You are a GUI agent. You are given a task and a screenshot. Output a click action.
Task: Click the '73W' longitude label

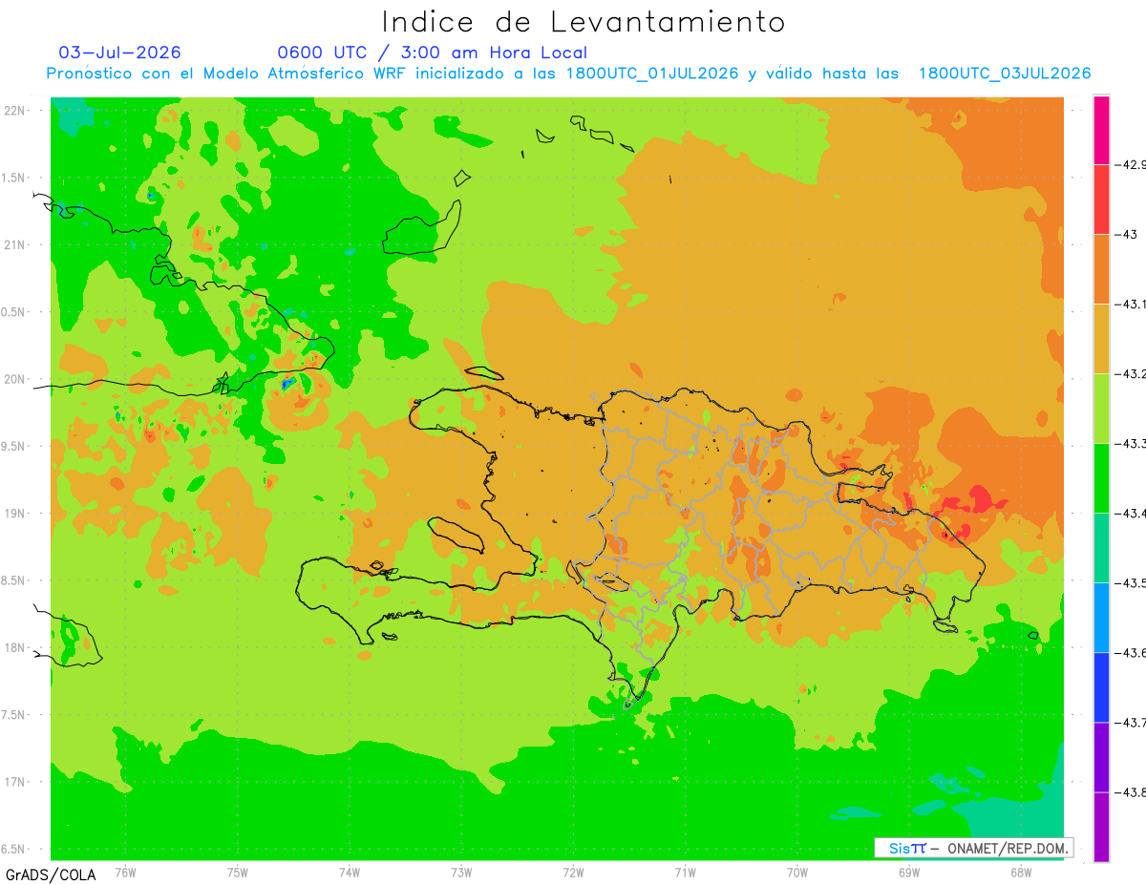click(x=461, y=872)
